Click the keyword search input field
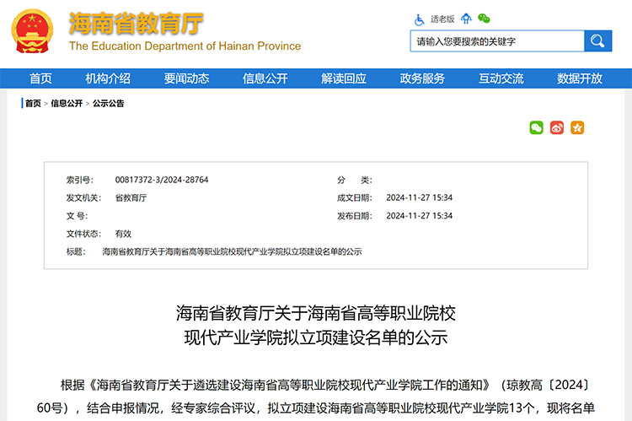This screenshot has width=632, height=421. click(x=497, y=40)
